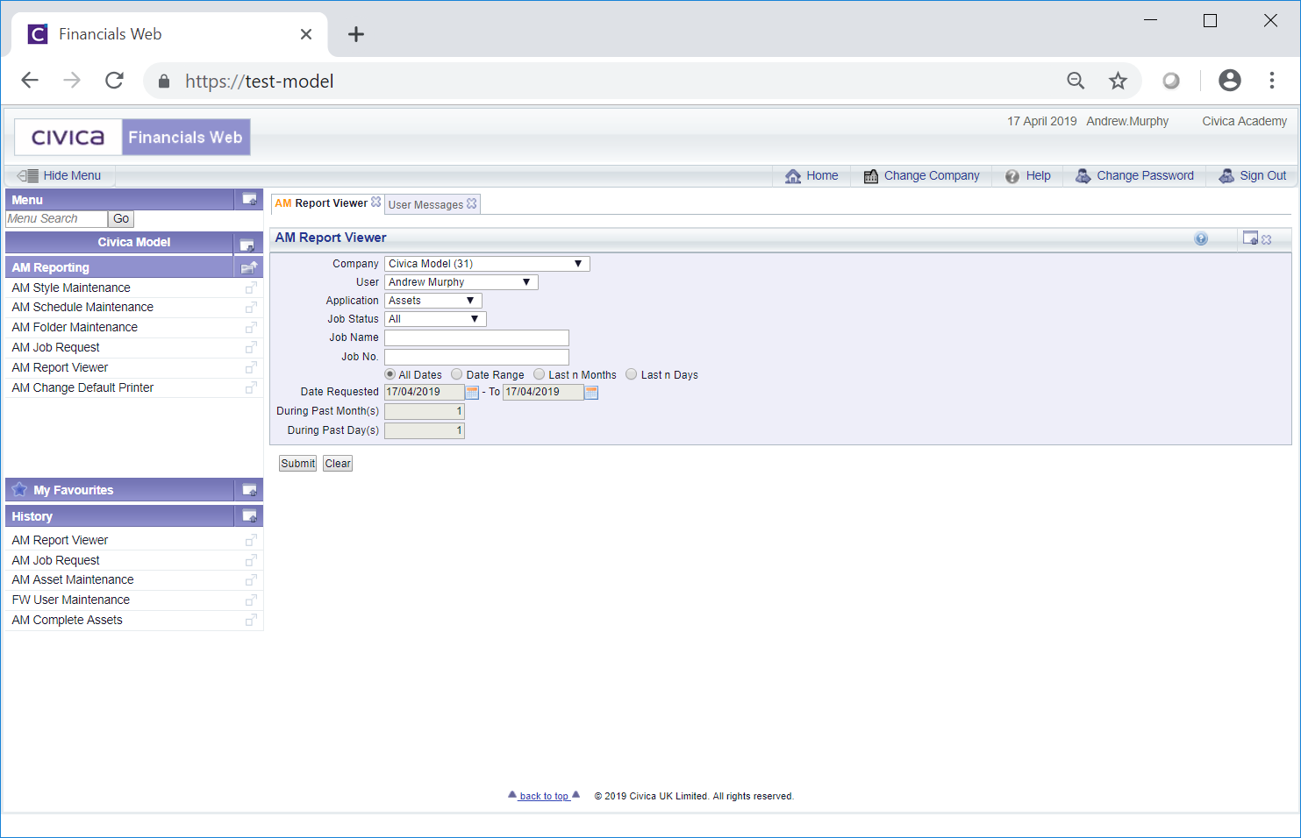Bookmark this page with the star icon
Image resolution: width=1301 pixels, height=838 pixels.
[x=1118, y=81]
